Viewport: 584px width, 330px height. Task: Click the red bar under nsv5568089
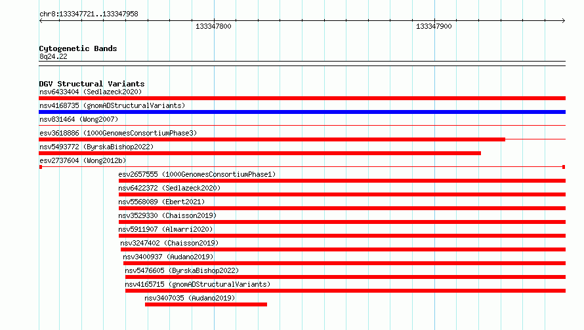343,208
